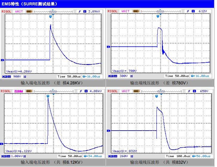The image size is (217, 167).
Task: Click the 4.88kV trigger level value
Action: (96, 91)
